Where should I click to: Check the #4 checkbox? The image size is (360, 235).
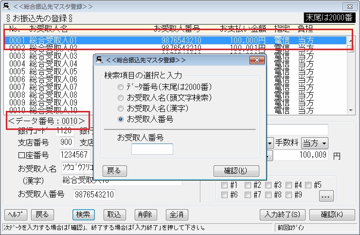coord(288,185)
